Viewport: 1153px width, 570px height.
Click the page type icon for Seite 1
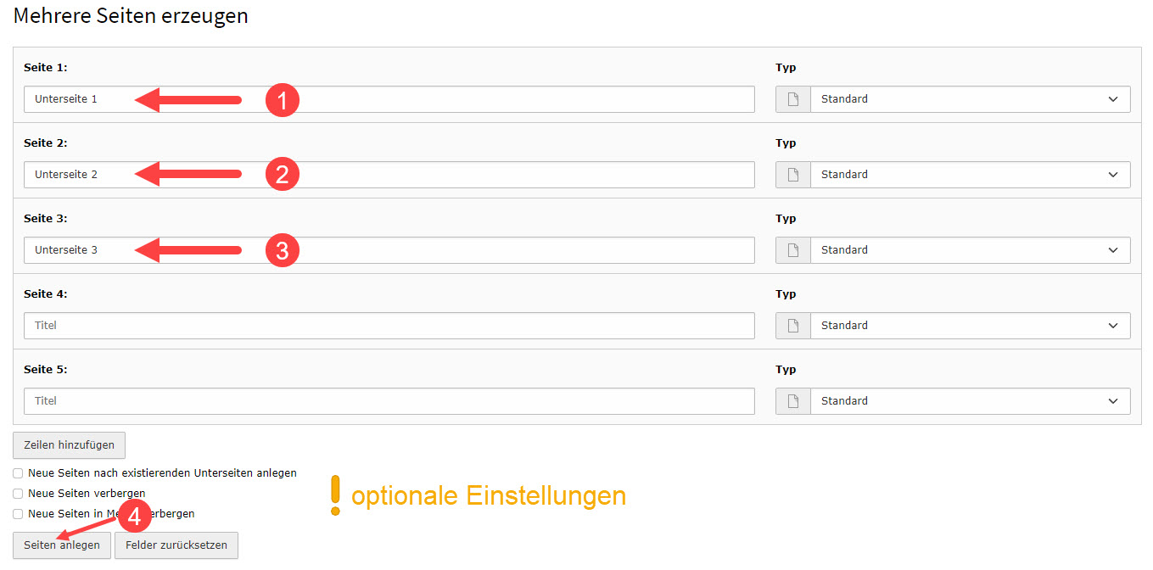793,99
